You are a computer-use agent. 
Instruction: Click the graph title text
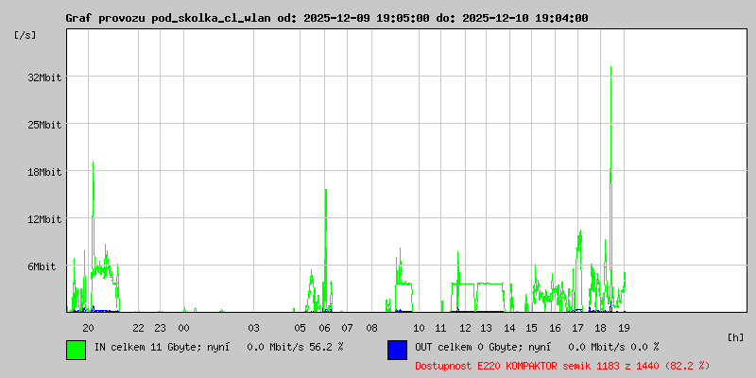click(327, 19)
